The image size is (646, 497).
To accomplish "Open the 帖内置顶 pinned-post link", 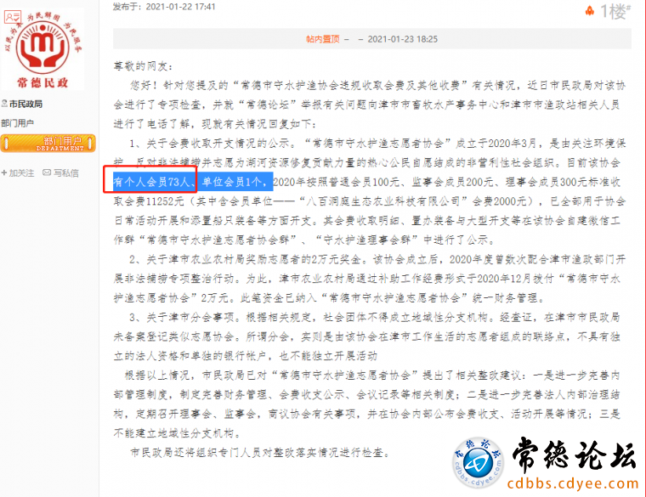I will (x=323, y=39).
